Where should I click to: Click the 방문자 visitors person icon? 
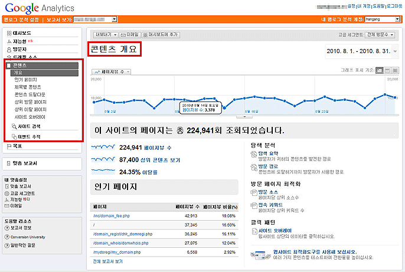(x=9, y=50)
